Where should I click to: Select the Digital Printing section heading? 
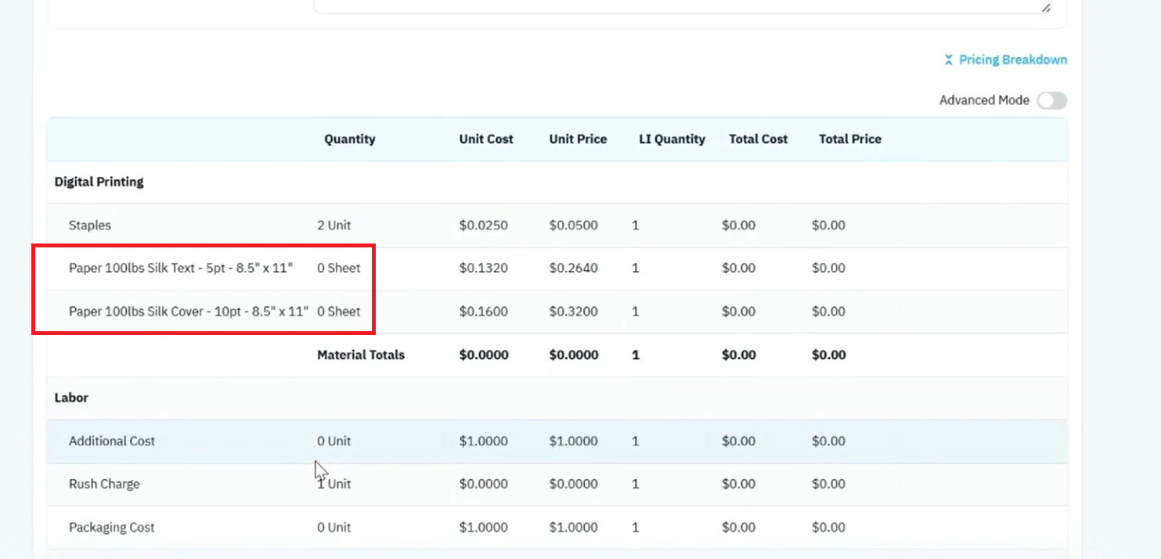tap(99, 182)
